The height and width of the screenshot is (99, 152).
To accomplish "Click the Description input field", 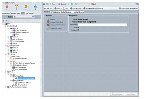I will pyautogui.click(x=103, y=25).
